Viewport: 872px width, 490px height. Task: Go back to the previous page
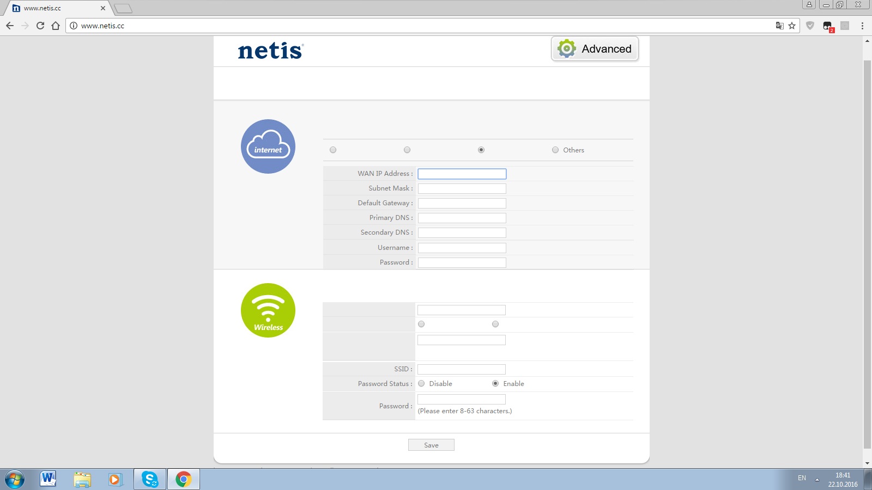9,26
